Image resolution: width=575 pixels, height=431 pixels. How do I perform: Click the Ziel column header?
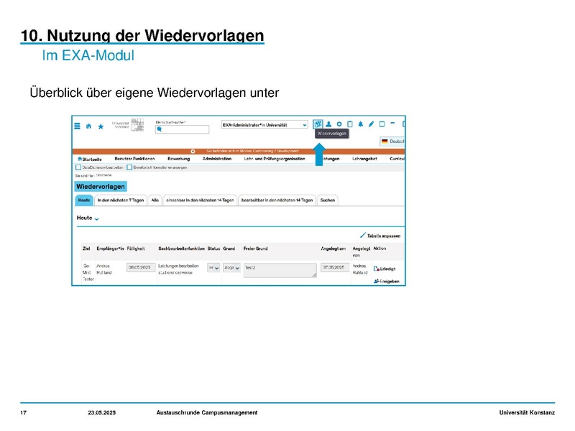click(86, 249)
